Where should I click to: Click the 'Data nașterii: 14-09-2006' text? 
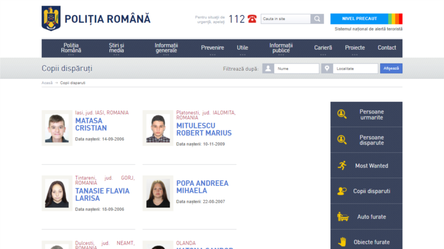click(100, 139)
